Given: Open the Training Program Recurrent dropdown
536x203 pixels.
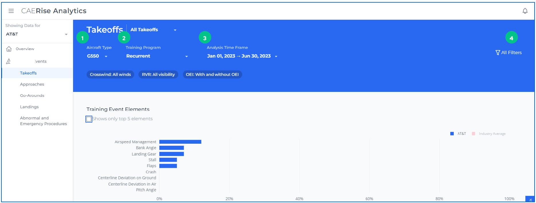Looking at the screenshot, I should pos(157,56).
